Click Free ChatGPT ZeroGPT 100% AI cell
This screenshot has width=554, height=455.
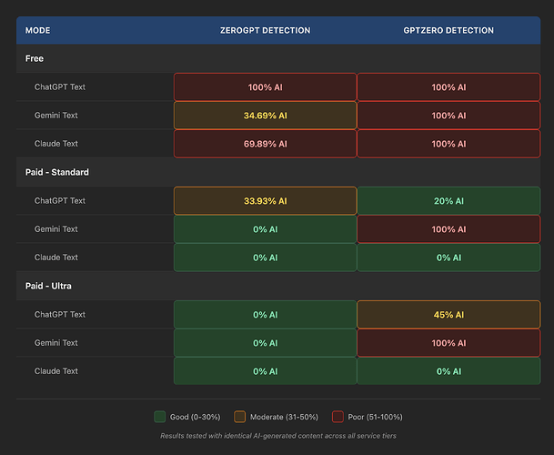point(265,87)
